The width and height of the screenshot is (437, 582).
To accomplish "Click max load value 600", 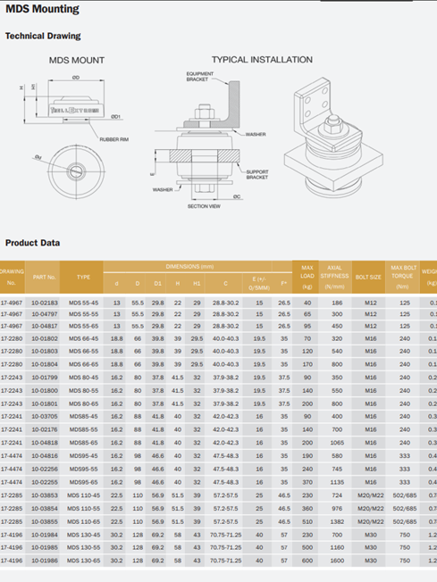I will (x=307, y=561).
